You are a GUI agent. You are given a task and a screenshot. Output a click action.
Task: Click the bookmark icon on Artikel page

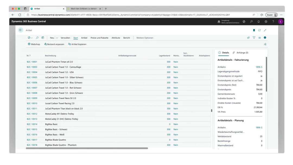tap(254, 30)
